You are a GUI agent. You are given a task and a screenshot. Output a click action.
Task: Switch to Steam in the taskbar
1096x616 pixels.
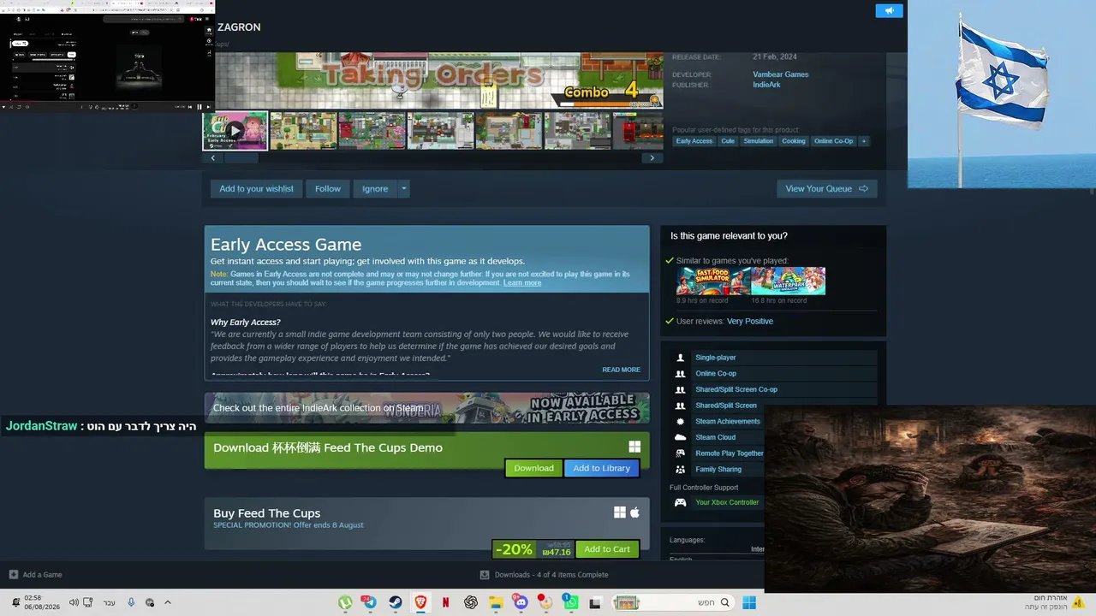395,602
